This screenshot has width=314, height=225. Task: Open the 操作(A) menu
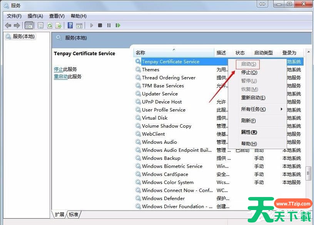(x=35, y=16)
